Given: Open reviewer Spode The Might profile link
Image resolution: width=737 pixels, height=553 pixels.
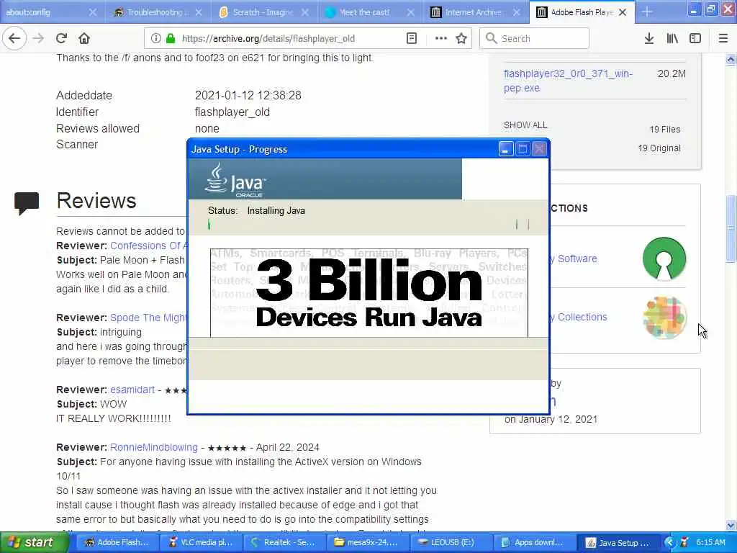Looking at the screenshot, I should pyautogui.click(x=148, y=318).
